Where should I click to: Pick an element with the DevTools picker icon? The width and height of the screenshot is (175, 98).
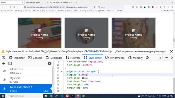4,58
